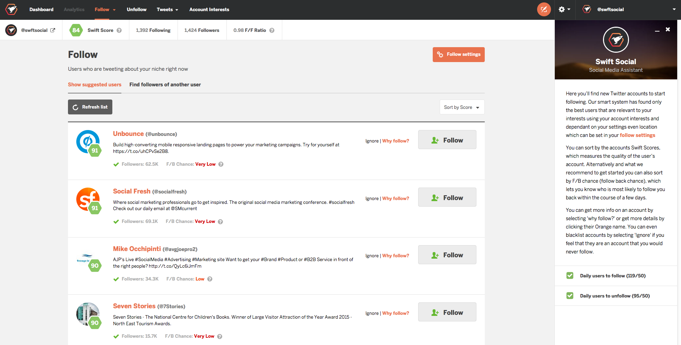
Task: Click Follow button for Social Fresh
Action: [x=447, y=197]
